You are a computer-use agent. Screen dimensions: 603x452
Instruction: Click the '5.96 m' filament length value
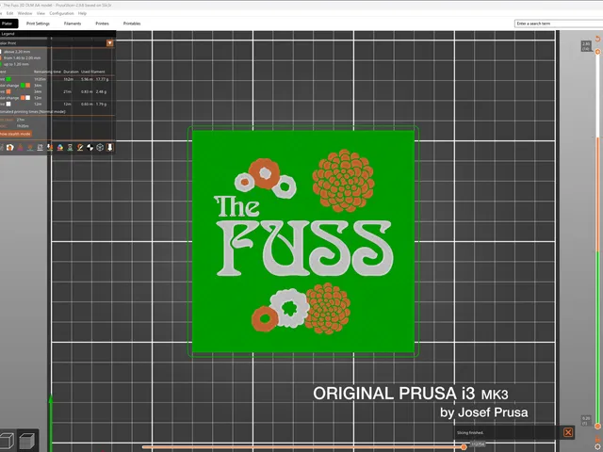(87, 79)
